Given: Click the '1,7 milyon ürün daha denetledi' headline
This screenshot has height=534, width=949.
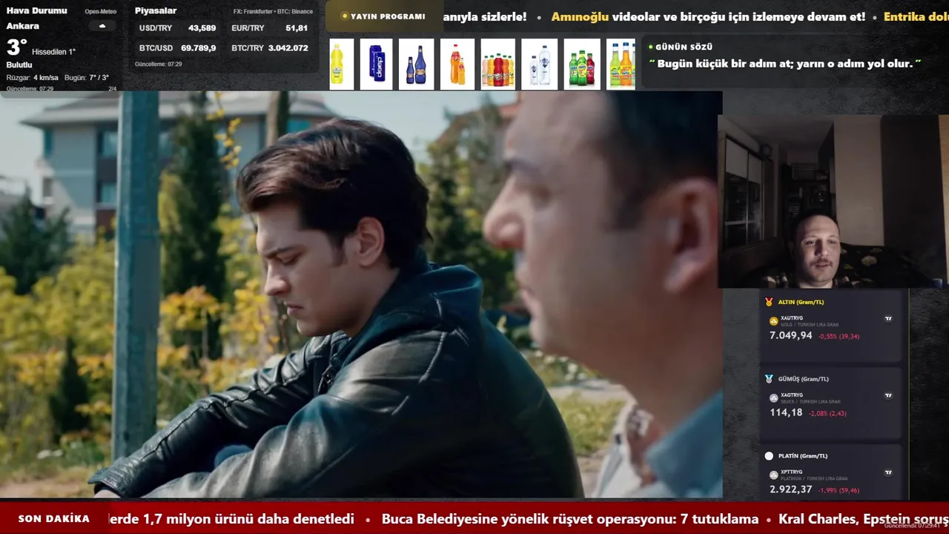Looking at the screenshot, I should coord(232,519).
